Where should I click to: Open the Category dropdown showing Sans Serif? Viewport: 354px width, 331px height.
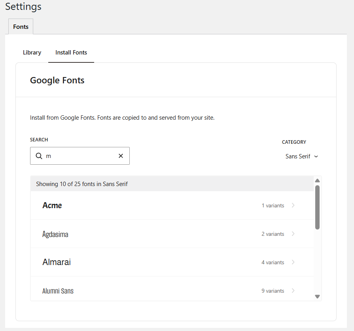click(x=302, y=156)
